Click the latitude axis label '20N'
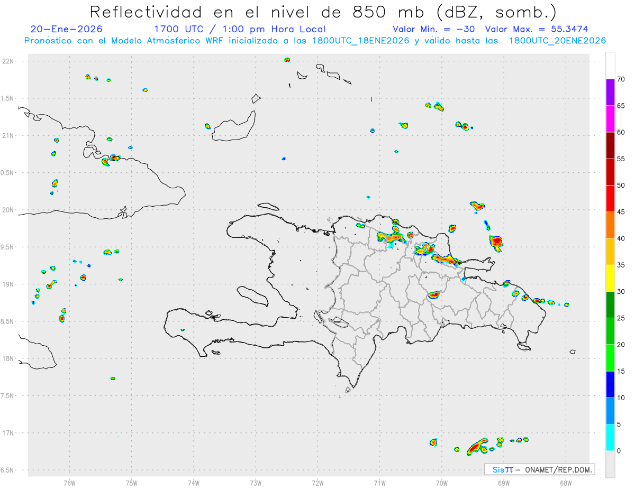The image size is (635, 490). [9, 210]
